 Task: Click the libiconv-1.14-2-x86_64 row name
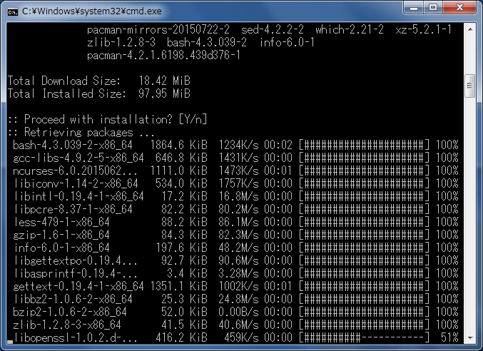76,183
